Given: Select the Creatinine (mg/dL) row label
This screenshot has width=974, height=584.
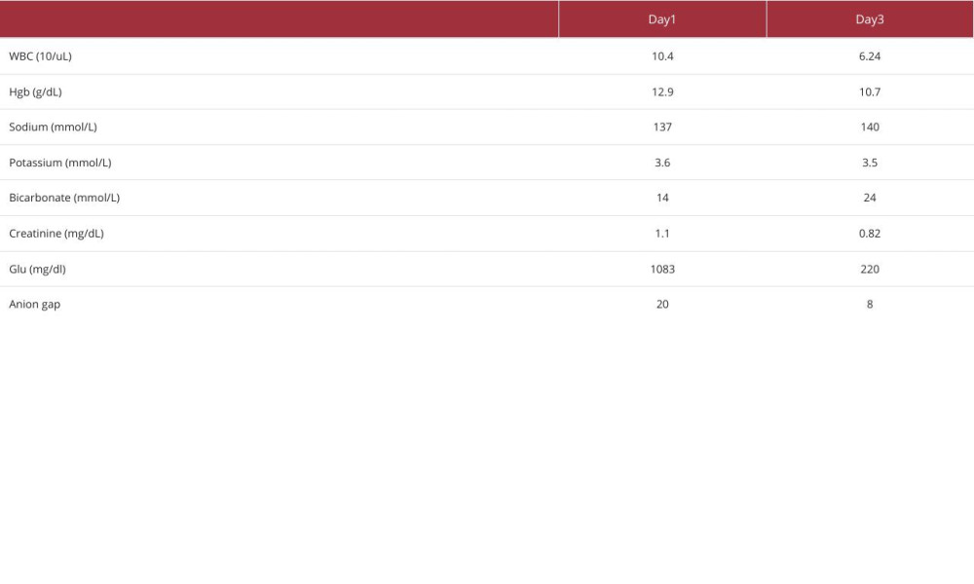Looking at the screenshot, I should [x=56, y=234].
